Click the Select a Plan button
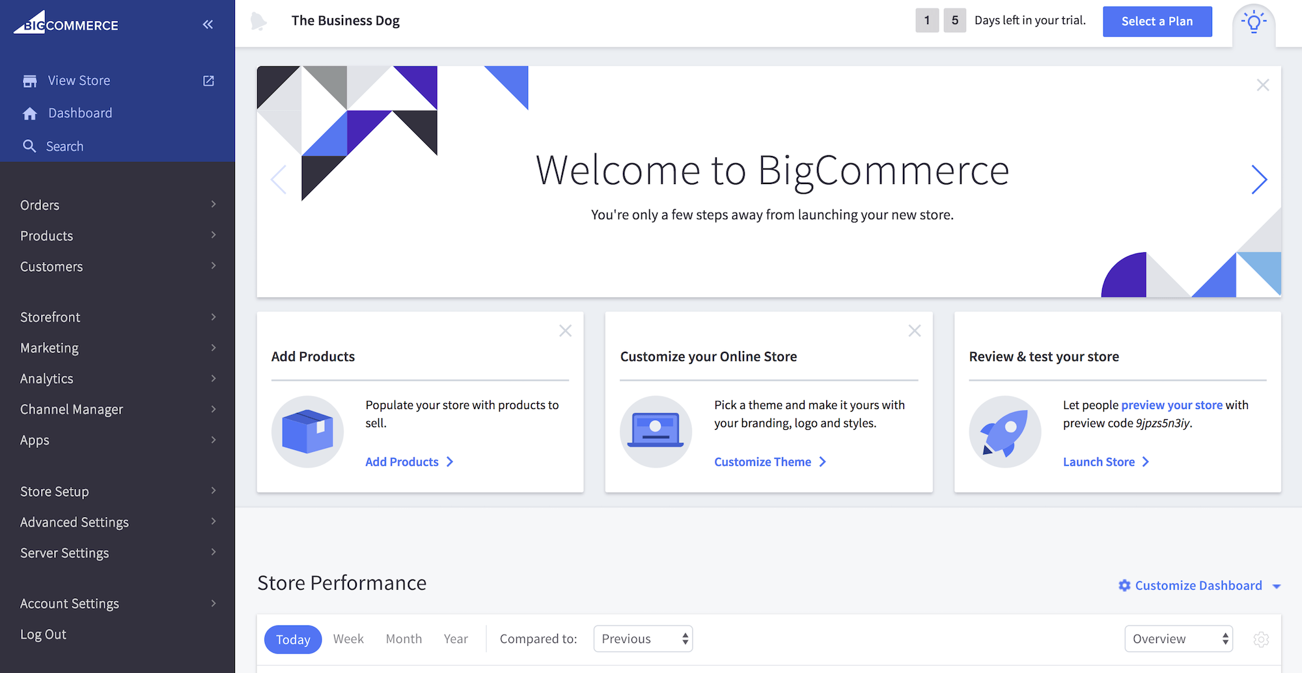Screen dimensions: 1302x673 [x=1157, y=21]
